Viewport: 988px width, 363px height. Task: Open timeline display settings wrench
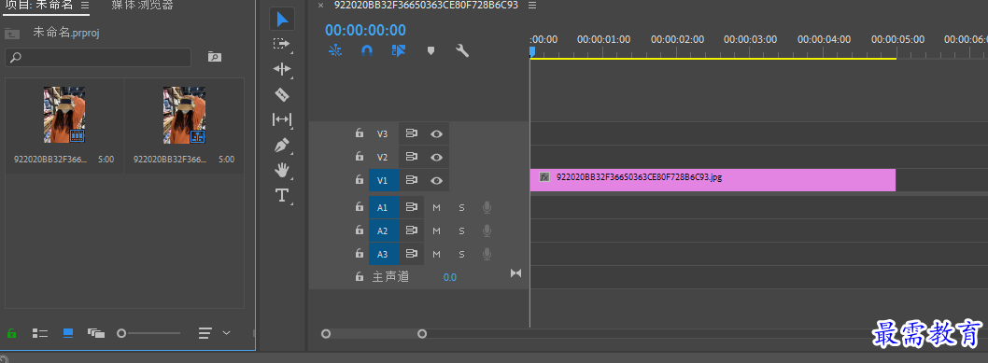pyautogui.click(x=462, y=51)
